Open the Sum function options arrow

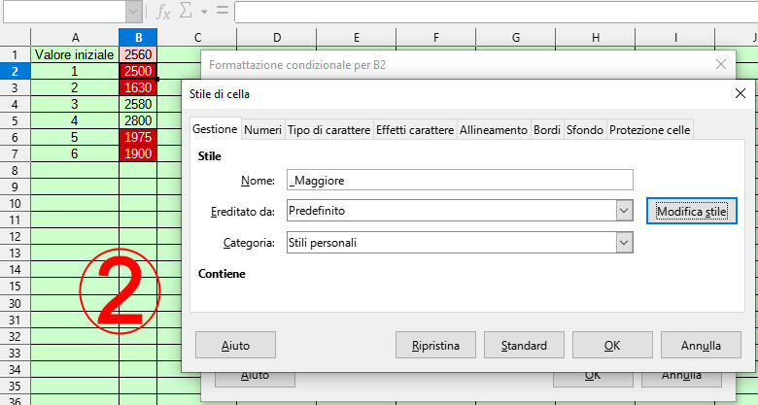(x=204, y=12)
